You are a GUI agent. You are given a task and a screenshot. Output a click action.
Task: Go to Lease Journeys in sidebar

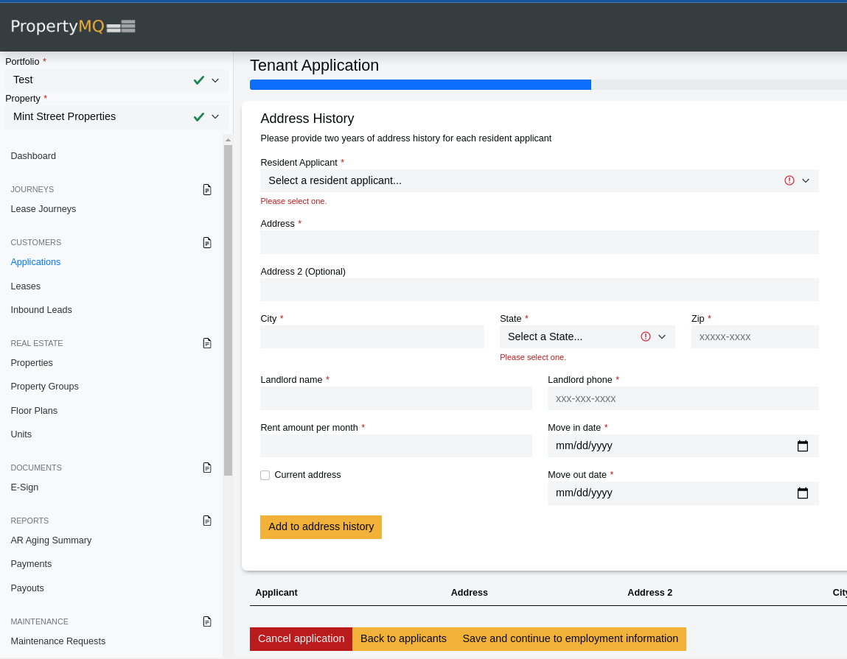click(43, 209)
